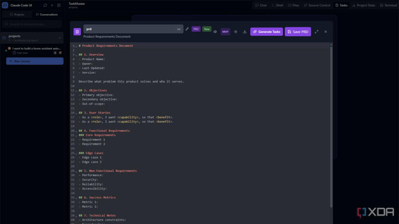Save the document with Save PRD

click(x=298, y=32)
